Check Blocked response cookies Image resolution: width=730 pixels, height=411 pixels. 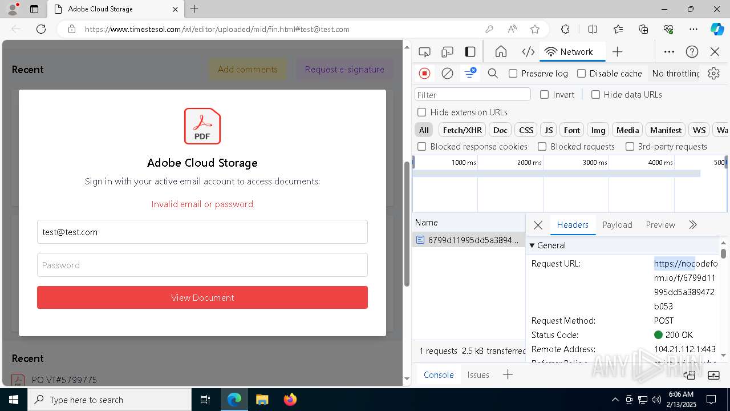pos(421,147)
